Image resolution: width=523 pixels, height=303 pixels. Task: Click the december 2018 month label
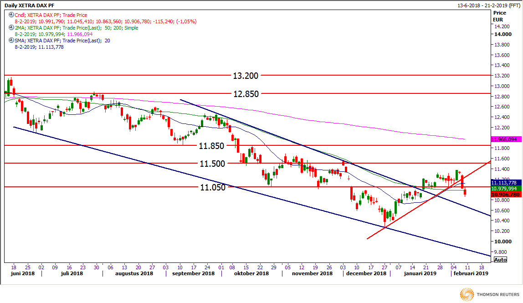(x=366, y=273)
